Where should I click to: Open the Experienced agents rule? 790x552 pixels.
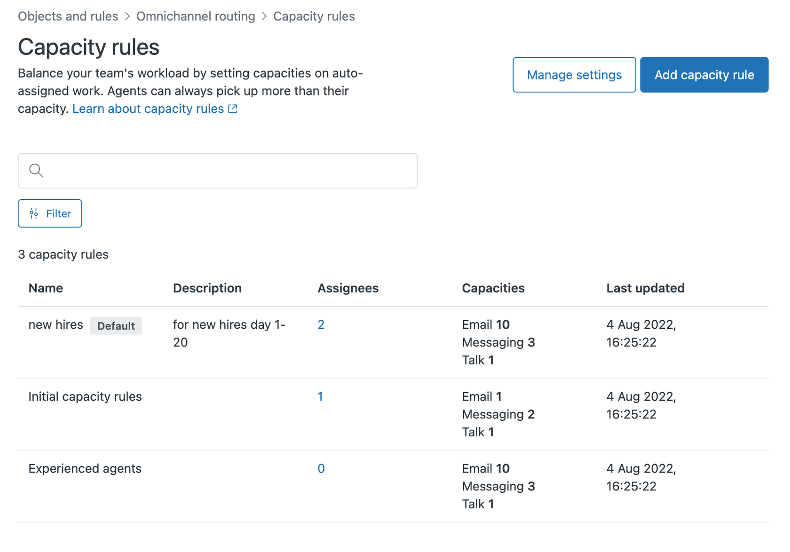(85, 468)
